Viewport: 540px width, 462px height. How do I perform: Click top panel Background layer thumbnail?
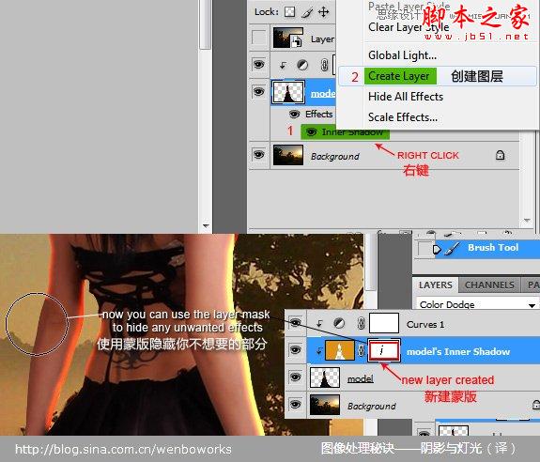point(288,155)
